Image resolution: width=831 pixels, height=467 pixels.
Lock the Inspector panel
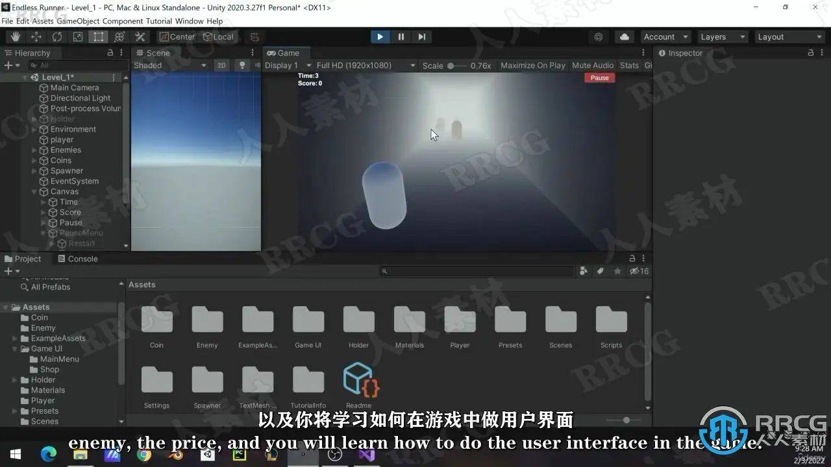click(x=810, y=53)
